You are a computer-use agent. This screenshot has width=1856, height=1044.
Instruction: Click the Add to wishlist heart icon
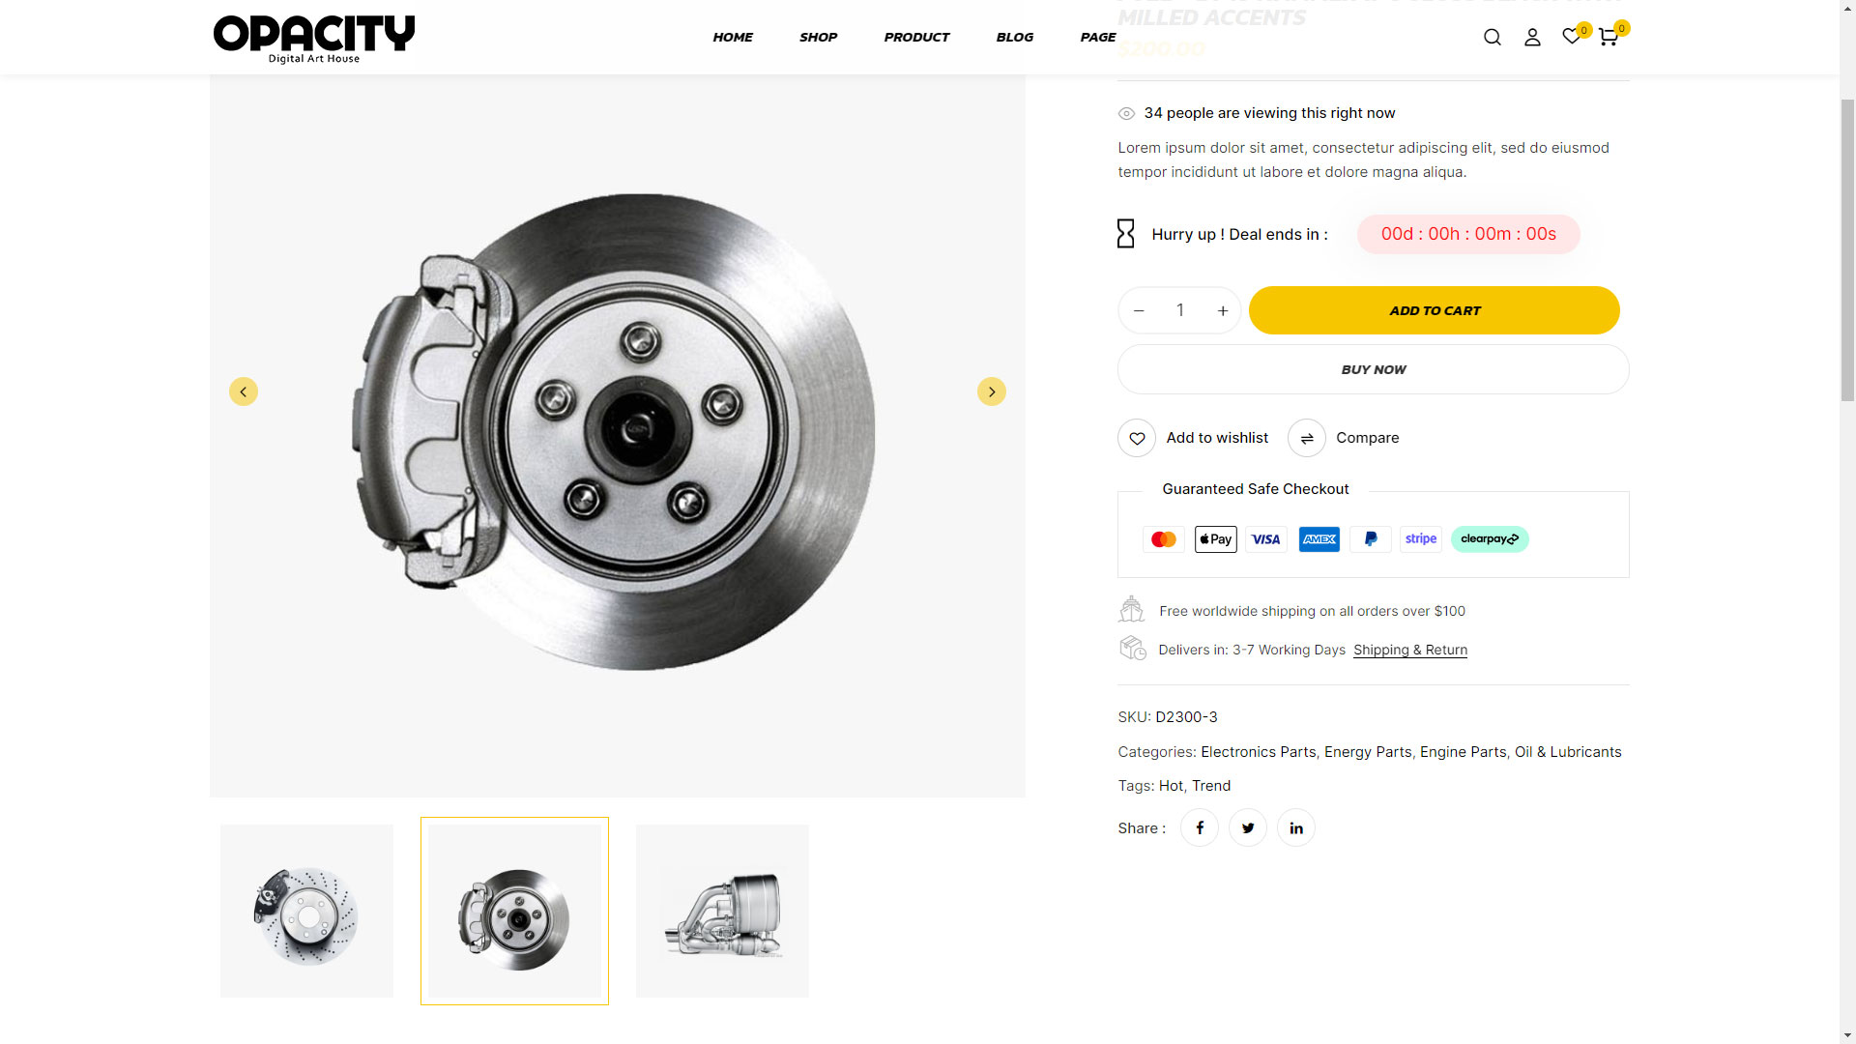pos(1137,438)
